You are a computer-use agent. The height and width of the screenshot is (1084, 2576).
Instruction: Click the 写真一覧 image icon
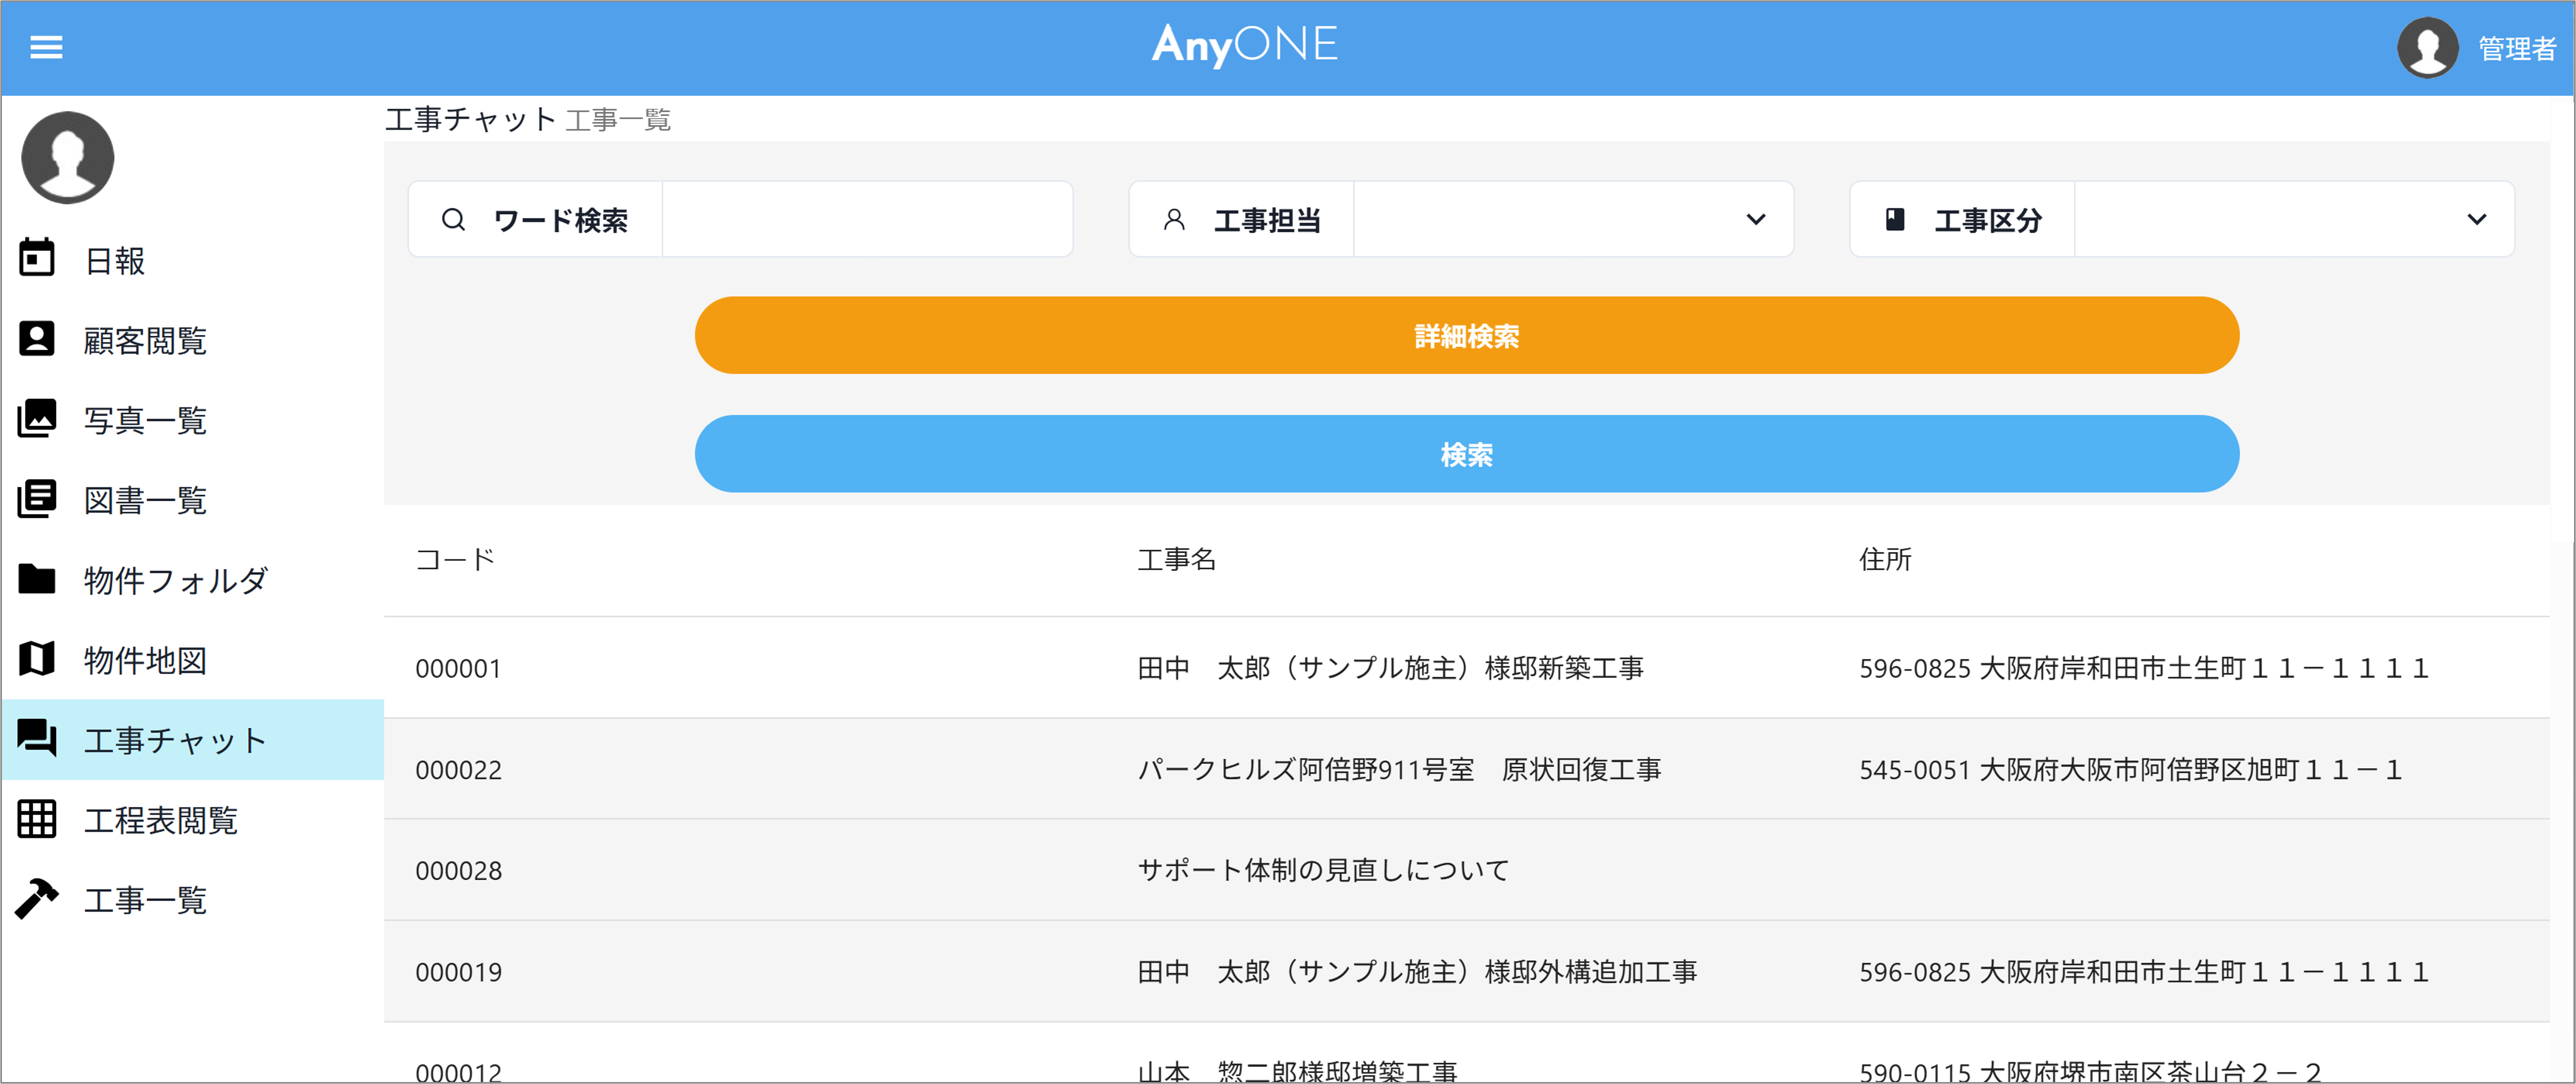click(37, 419)
